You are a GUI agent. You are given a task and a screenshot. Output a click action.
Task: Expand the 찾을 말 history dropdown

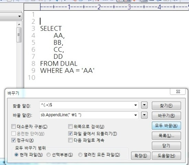pos(135,105)
